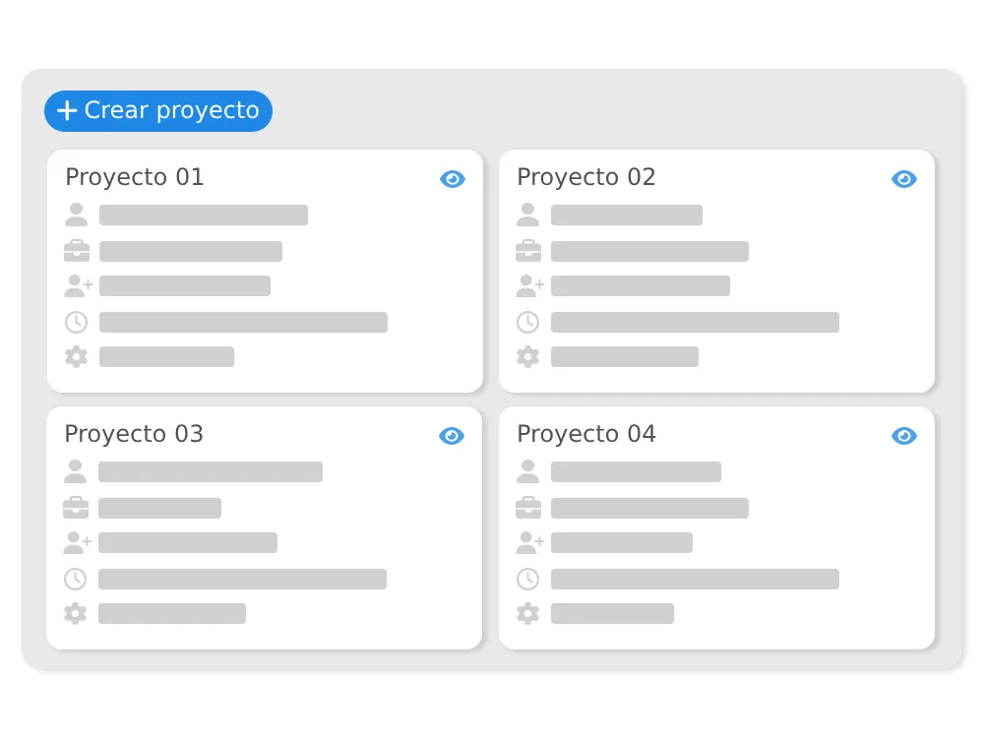Open the Proyecto 02 title

click(586, 177)
